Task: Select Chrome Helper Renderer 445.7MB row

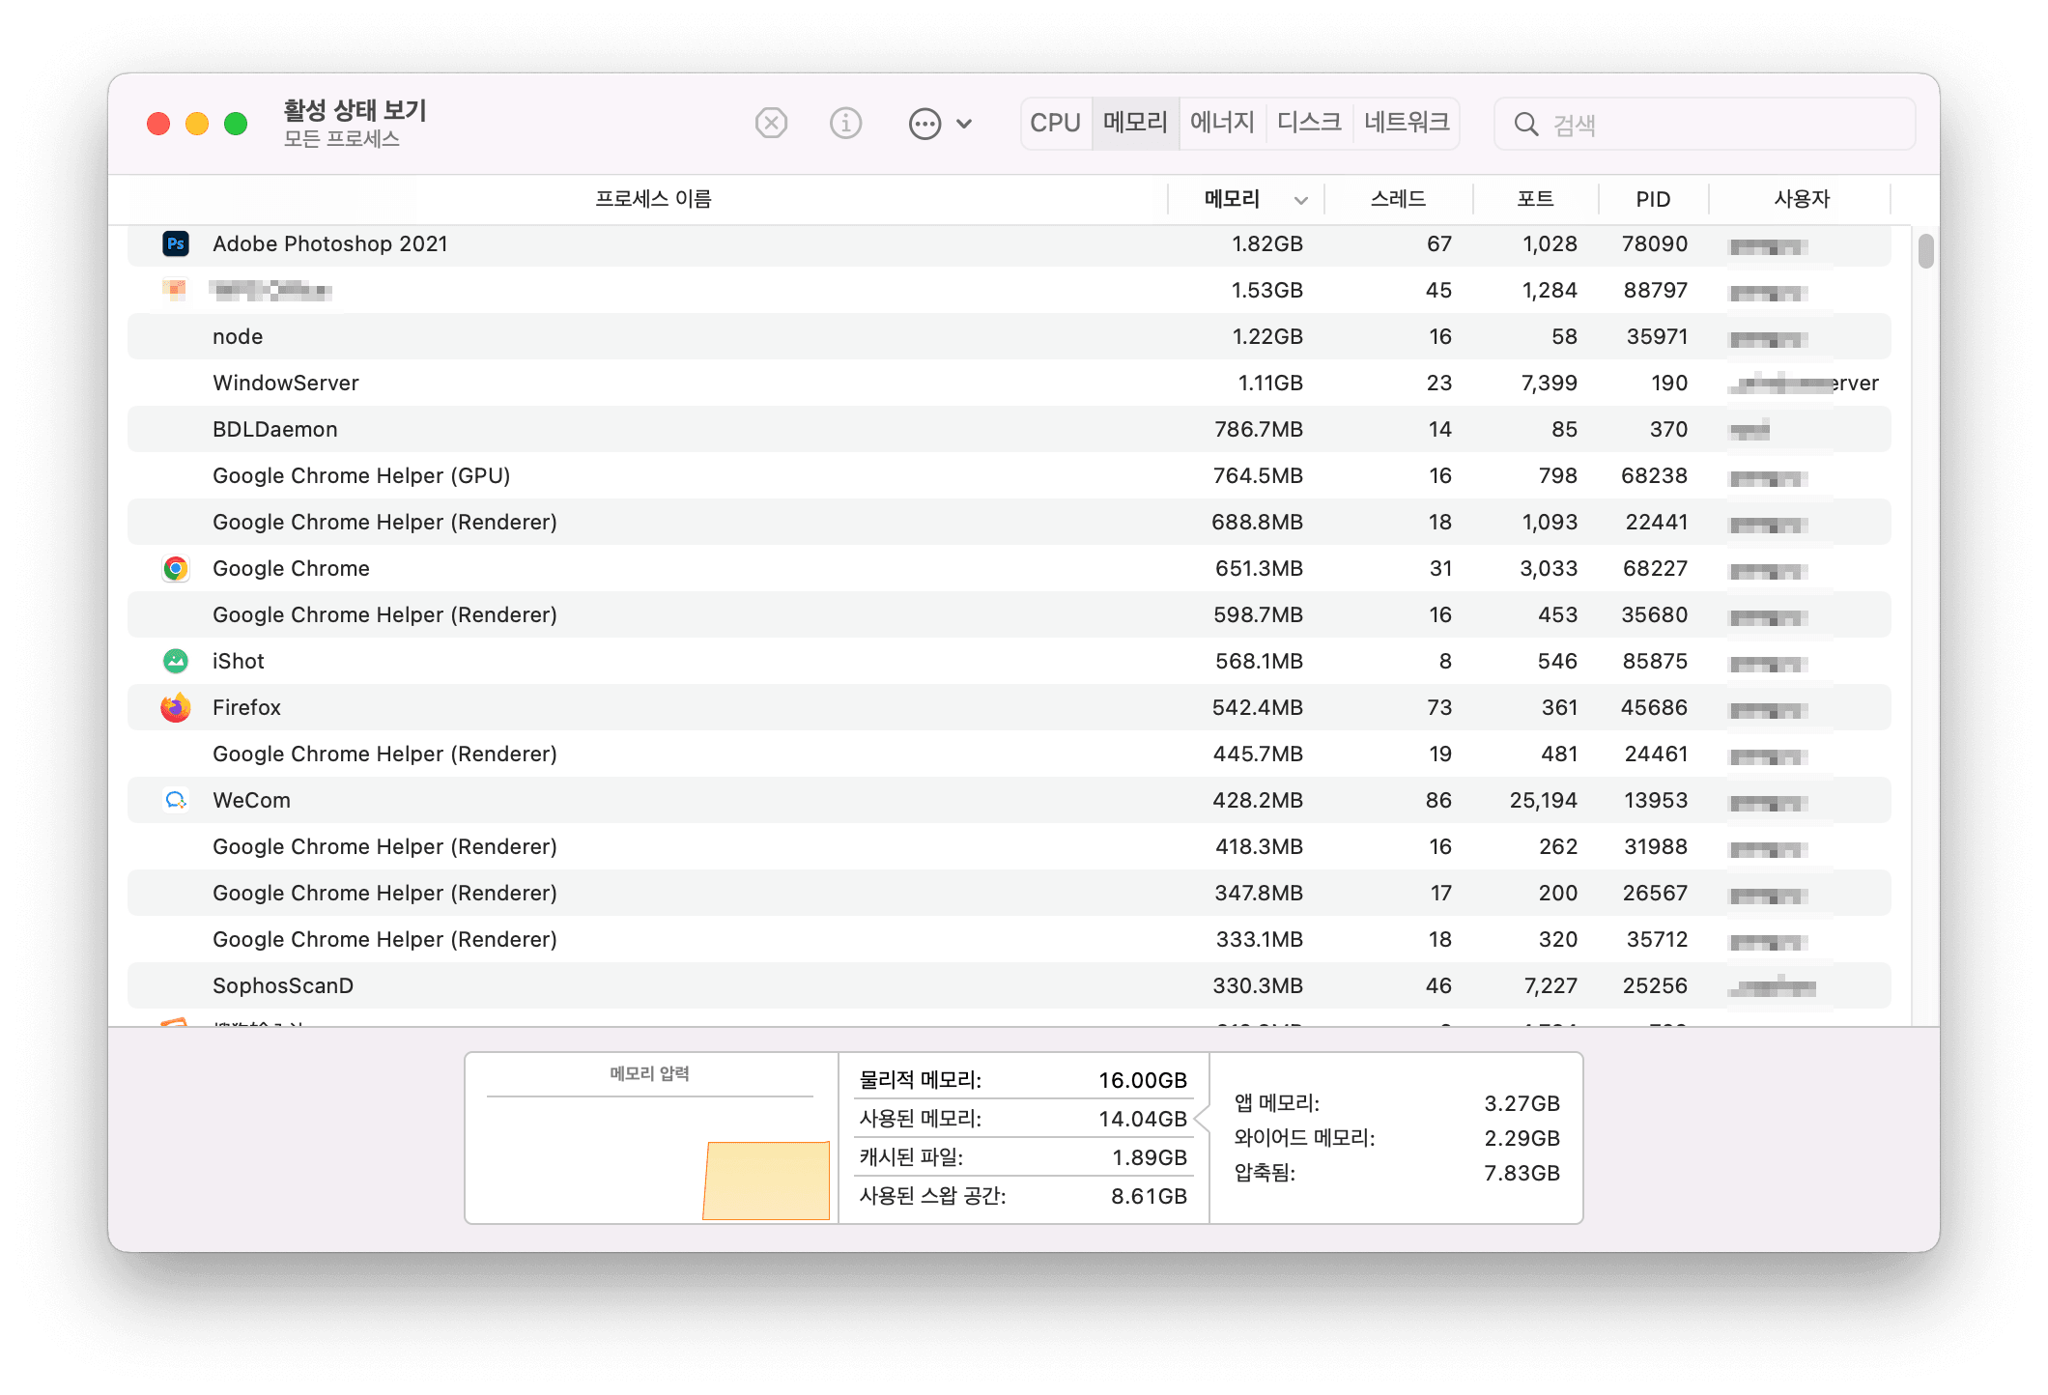Action: pos(1009,754)
